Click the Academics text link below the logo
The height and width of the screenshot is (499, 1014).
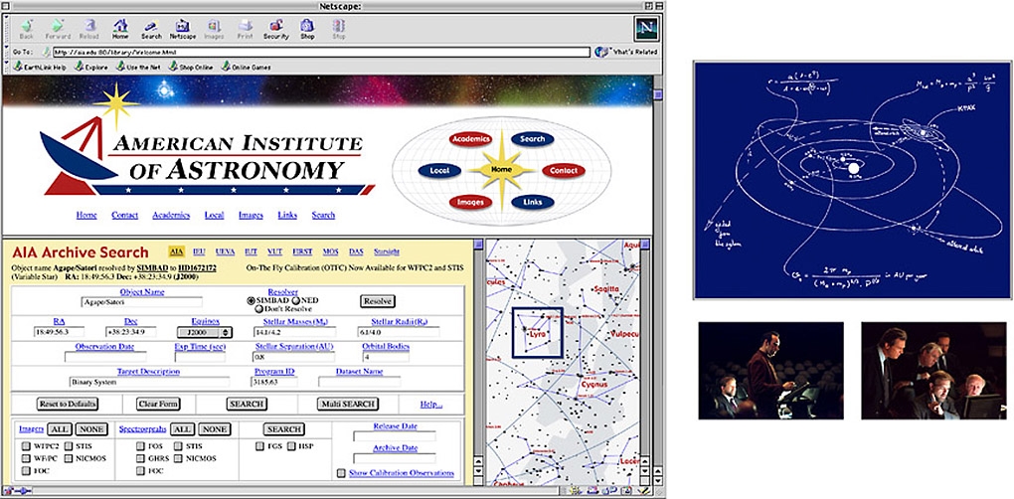pos(171,216)
